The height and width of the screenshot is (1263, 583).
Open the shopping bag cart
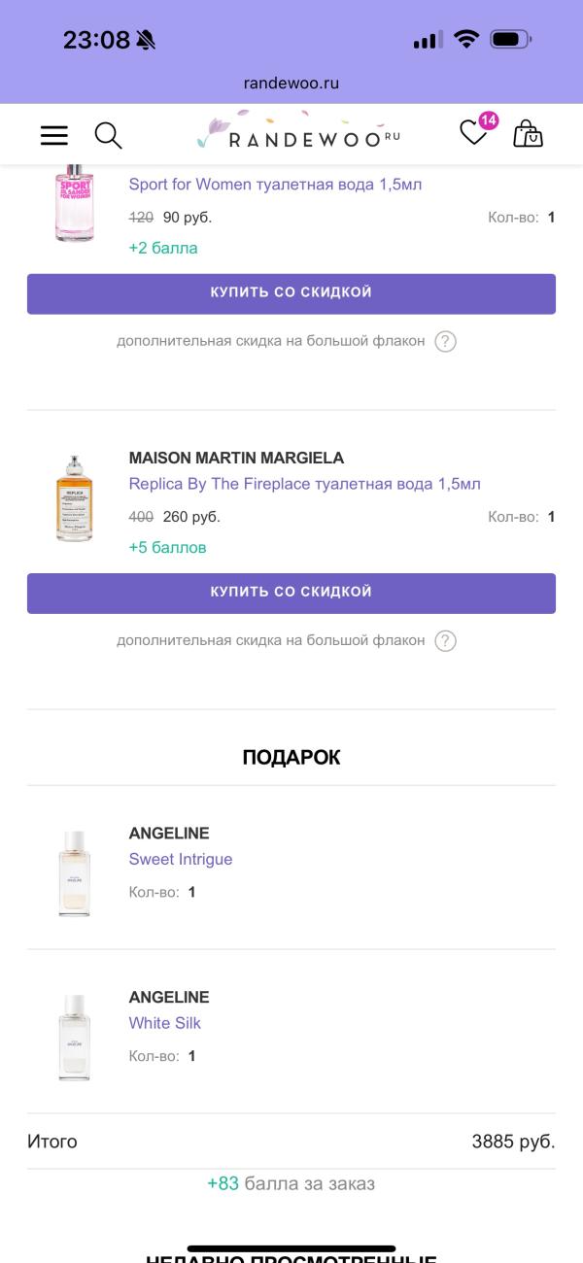pyautogui.click(x=528, y=134)
